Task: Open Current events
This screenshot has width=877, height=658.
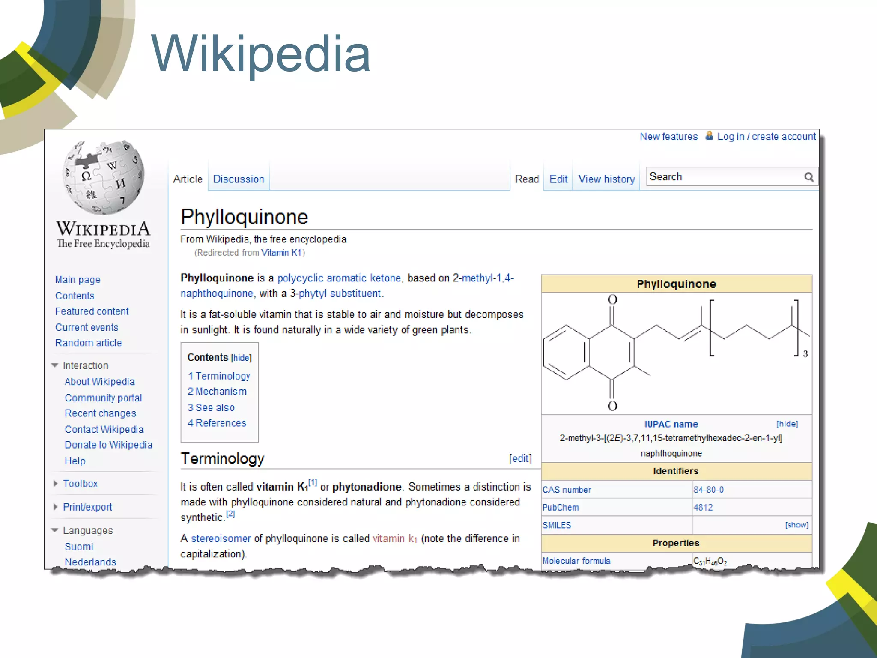Action: coord(87,327)
